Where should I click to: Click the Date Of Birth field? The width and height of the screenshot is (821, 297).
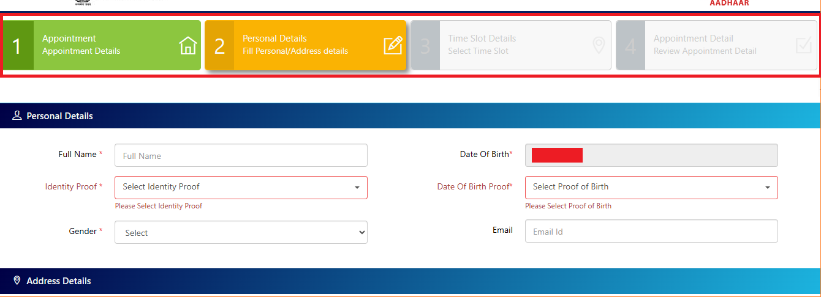[651, 155]
